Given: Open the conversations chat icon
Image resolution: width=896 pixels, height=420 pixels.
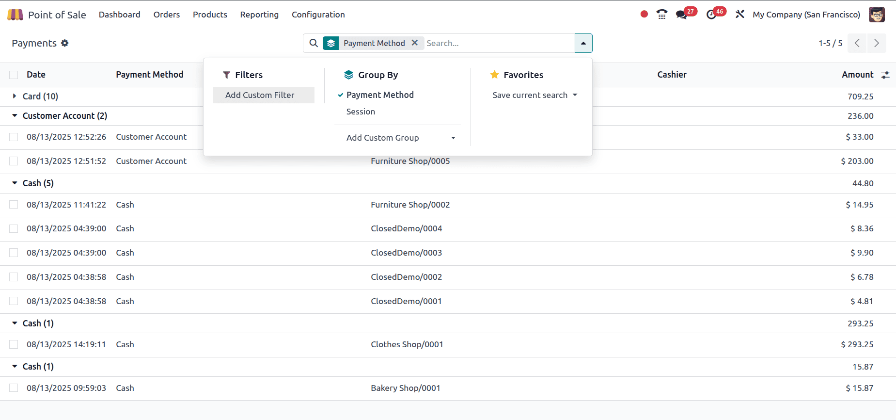Looking at the screenshot, I should (681, 15).
